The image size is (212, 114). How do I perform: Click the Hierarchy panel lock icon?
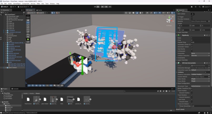(22, 10)
